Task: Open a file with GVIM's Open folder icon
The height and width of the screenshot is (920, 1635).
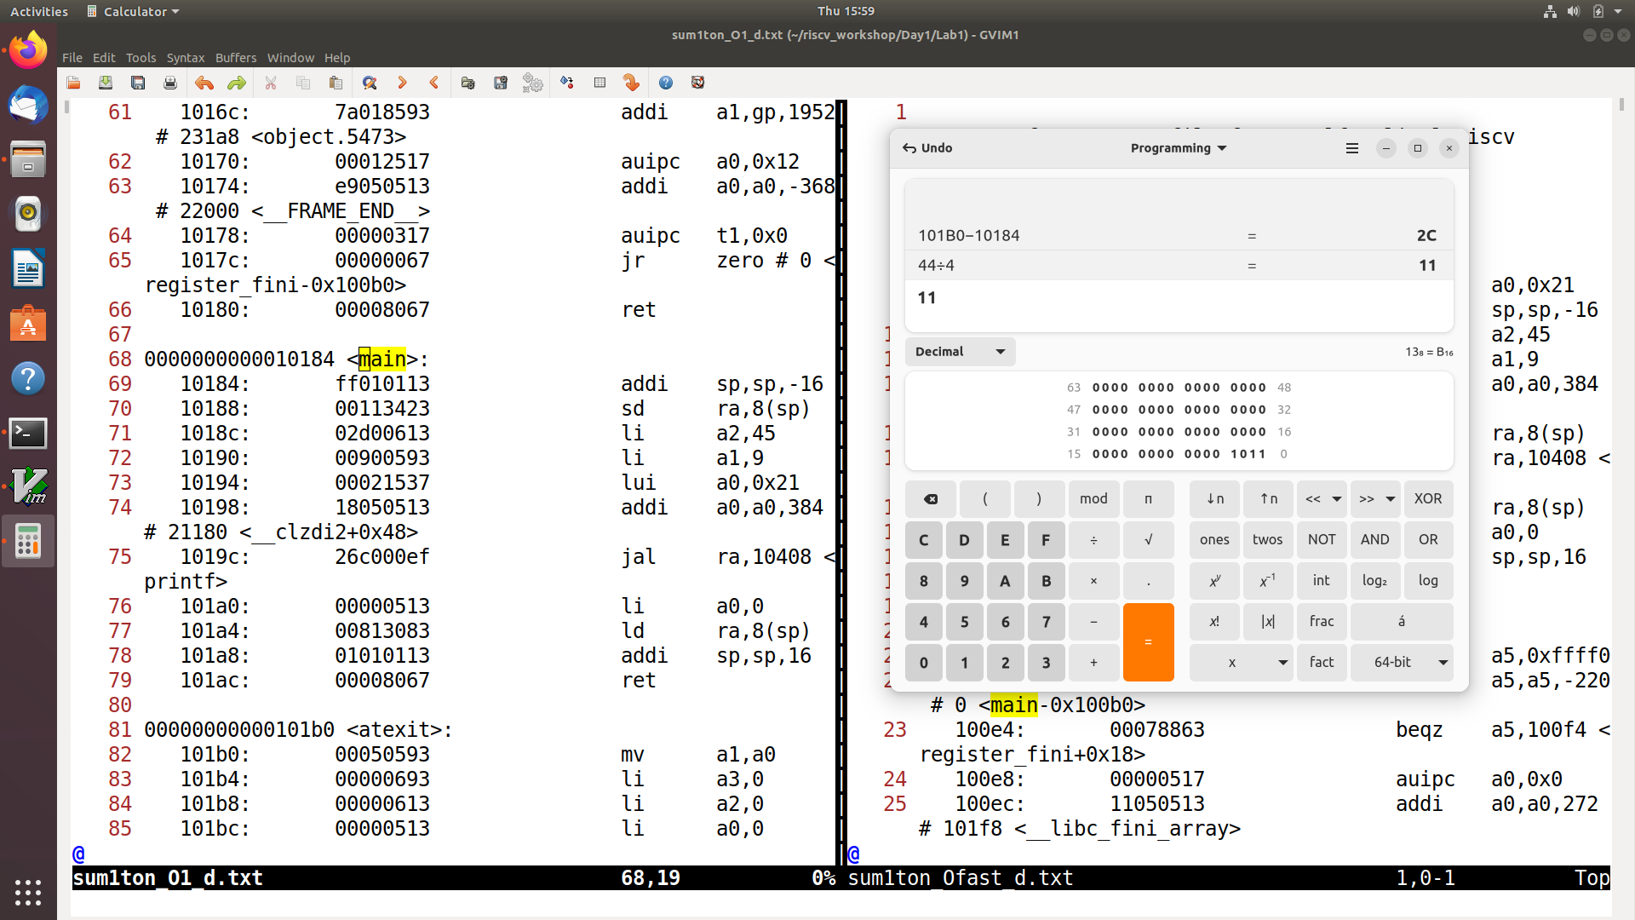Action: click(x=73, y=83)
